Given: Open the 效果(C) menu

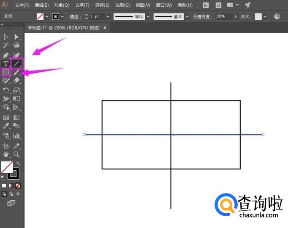Looking at the screenshot, I should pos(122,5).
